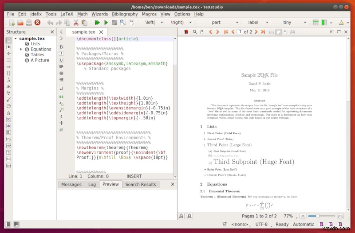Toggle the bottom messages panel button
Viewport: 355px width, 233px height.
(x=16, y=224)
